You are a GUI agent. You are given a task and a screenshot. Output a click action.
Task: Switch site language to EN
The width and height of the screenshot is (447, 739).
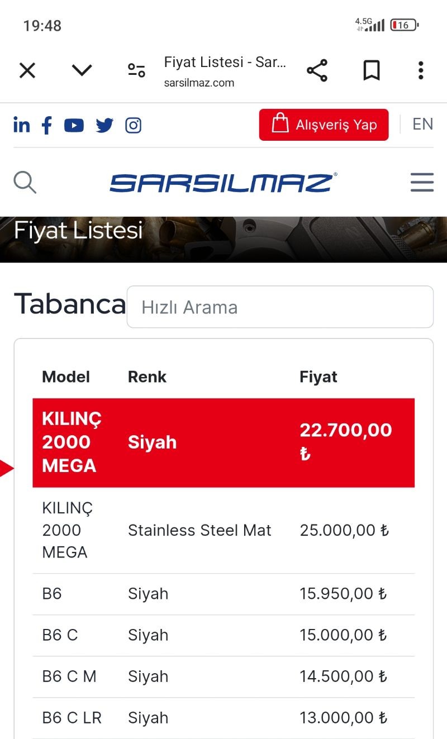pyautogui.click(x=422, y=124)
